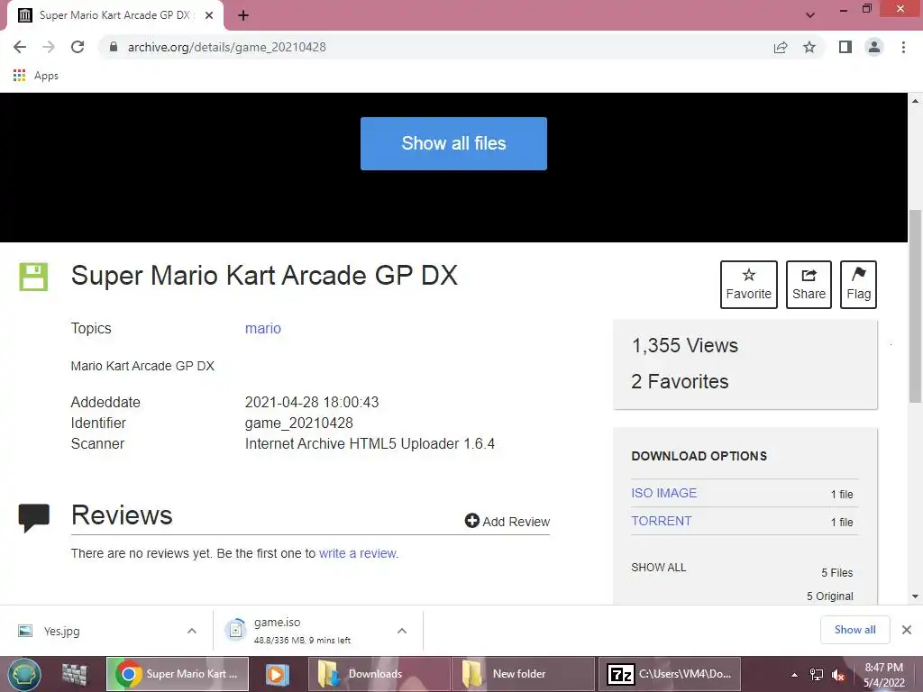Screen dimensions: 923x692
Task: Switch to the 7-Zip window
Action: [x=670, y=674]
